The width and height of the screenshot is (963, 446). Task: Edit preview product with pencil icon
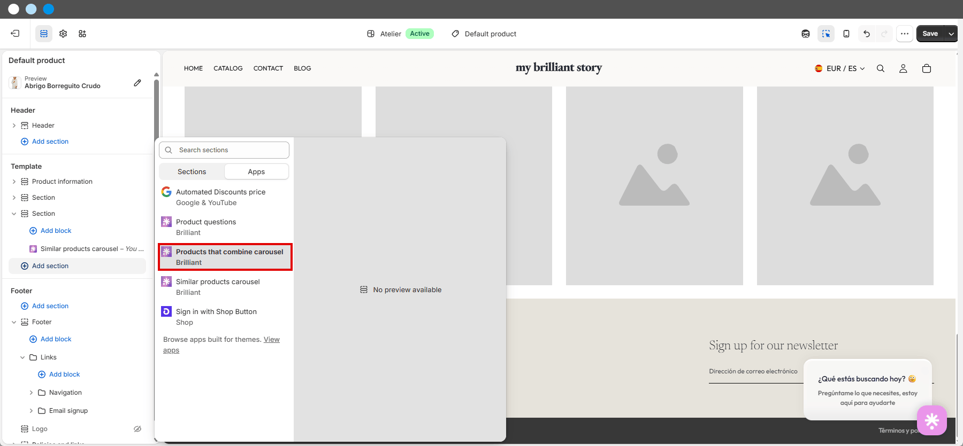pyautogui.click(x=137, y=83)
